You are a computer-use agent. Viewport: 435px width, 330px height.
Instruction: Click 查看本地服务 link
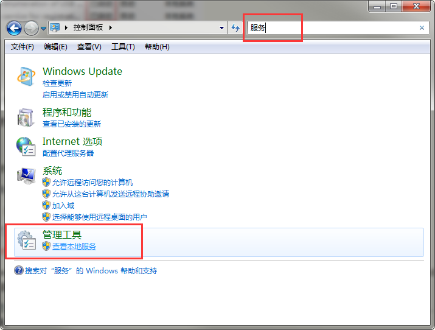[74, 247]
